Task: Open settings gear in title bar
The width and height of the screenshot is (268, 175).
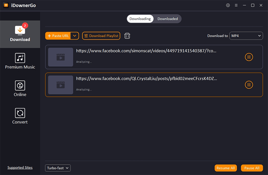Action: coord(228,5)
